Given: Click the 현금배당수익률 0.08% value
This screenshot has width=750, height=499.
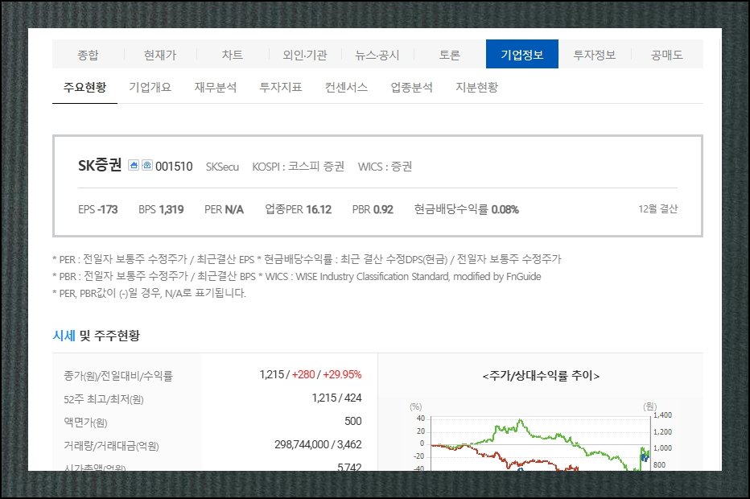Looking at the screenshot, I should [467, 209].
